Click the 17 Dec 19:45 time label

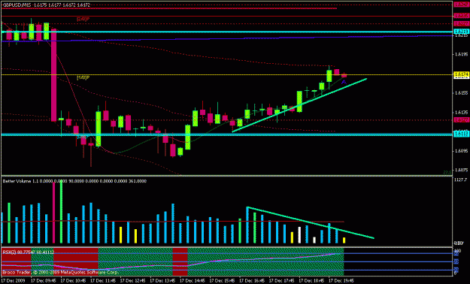(341, 281)
